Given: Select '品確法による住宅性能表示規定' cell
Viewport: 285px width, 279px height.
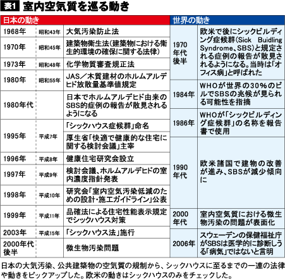Looking at the screenshot, I should (x=117, y=216).
